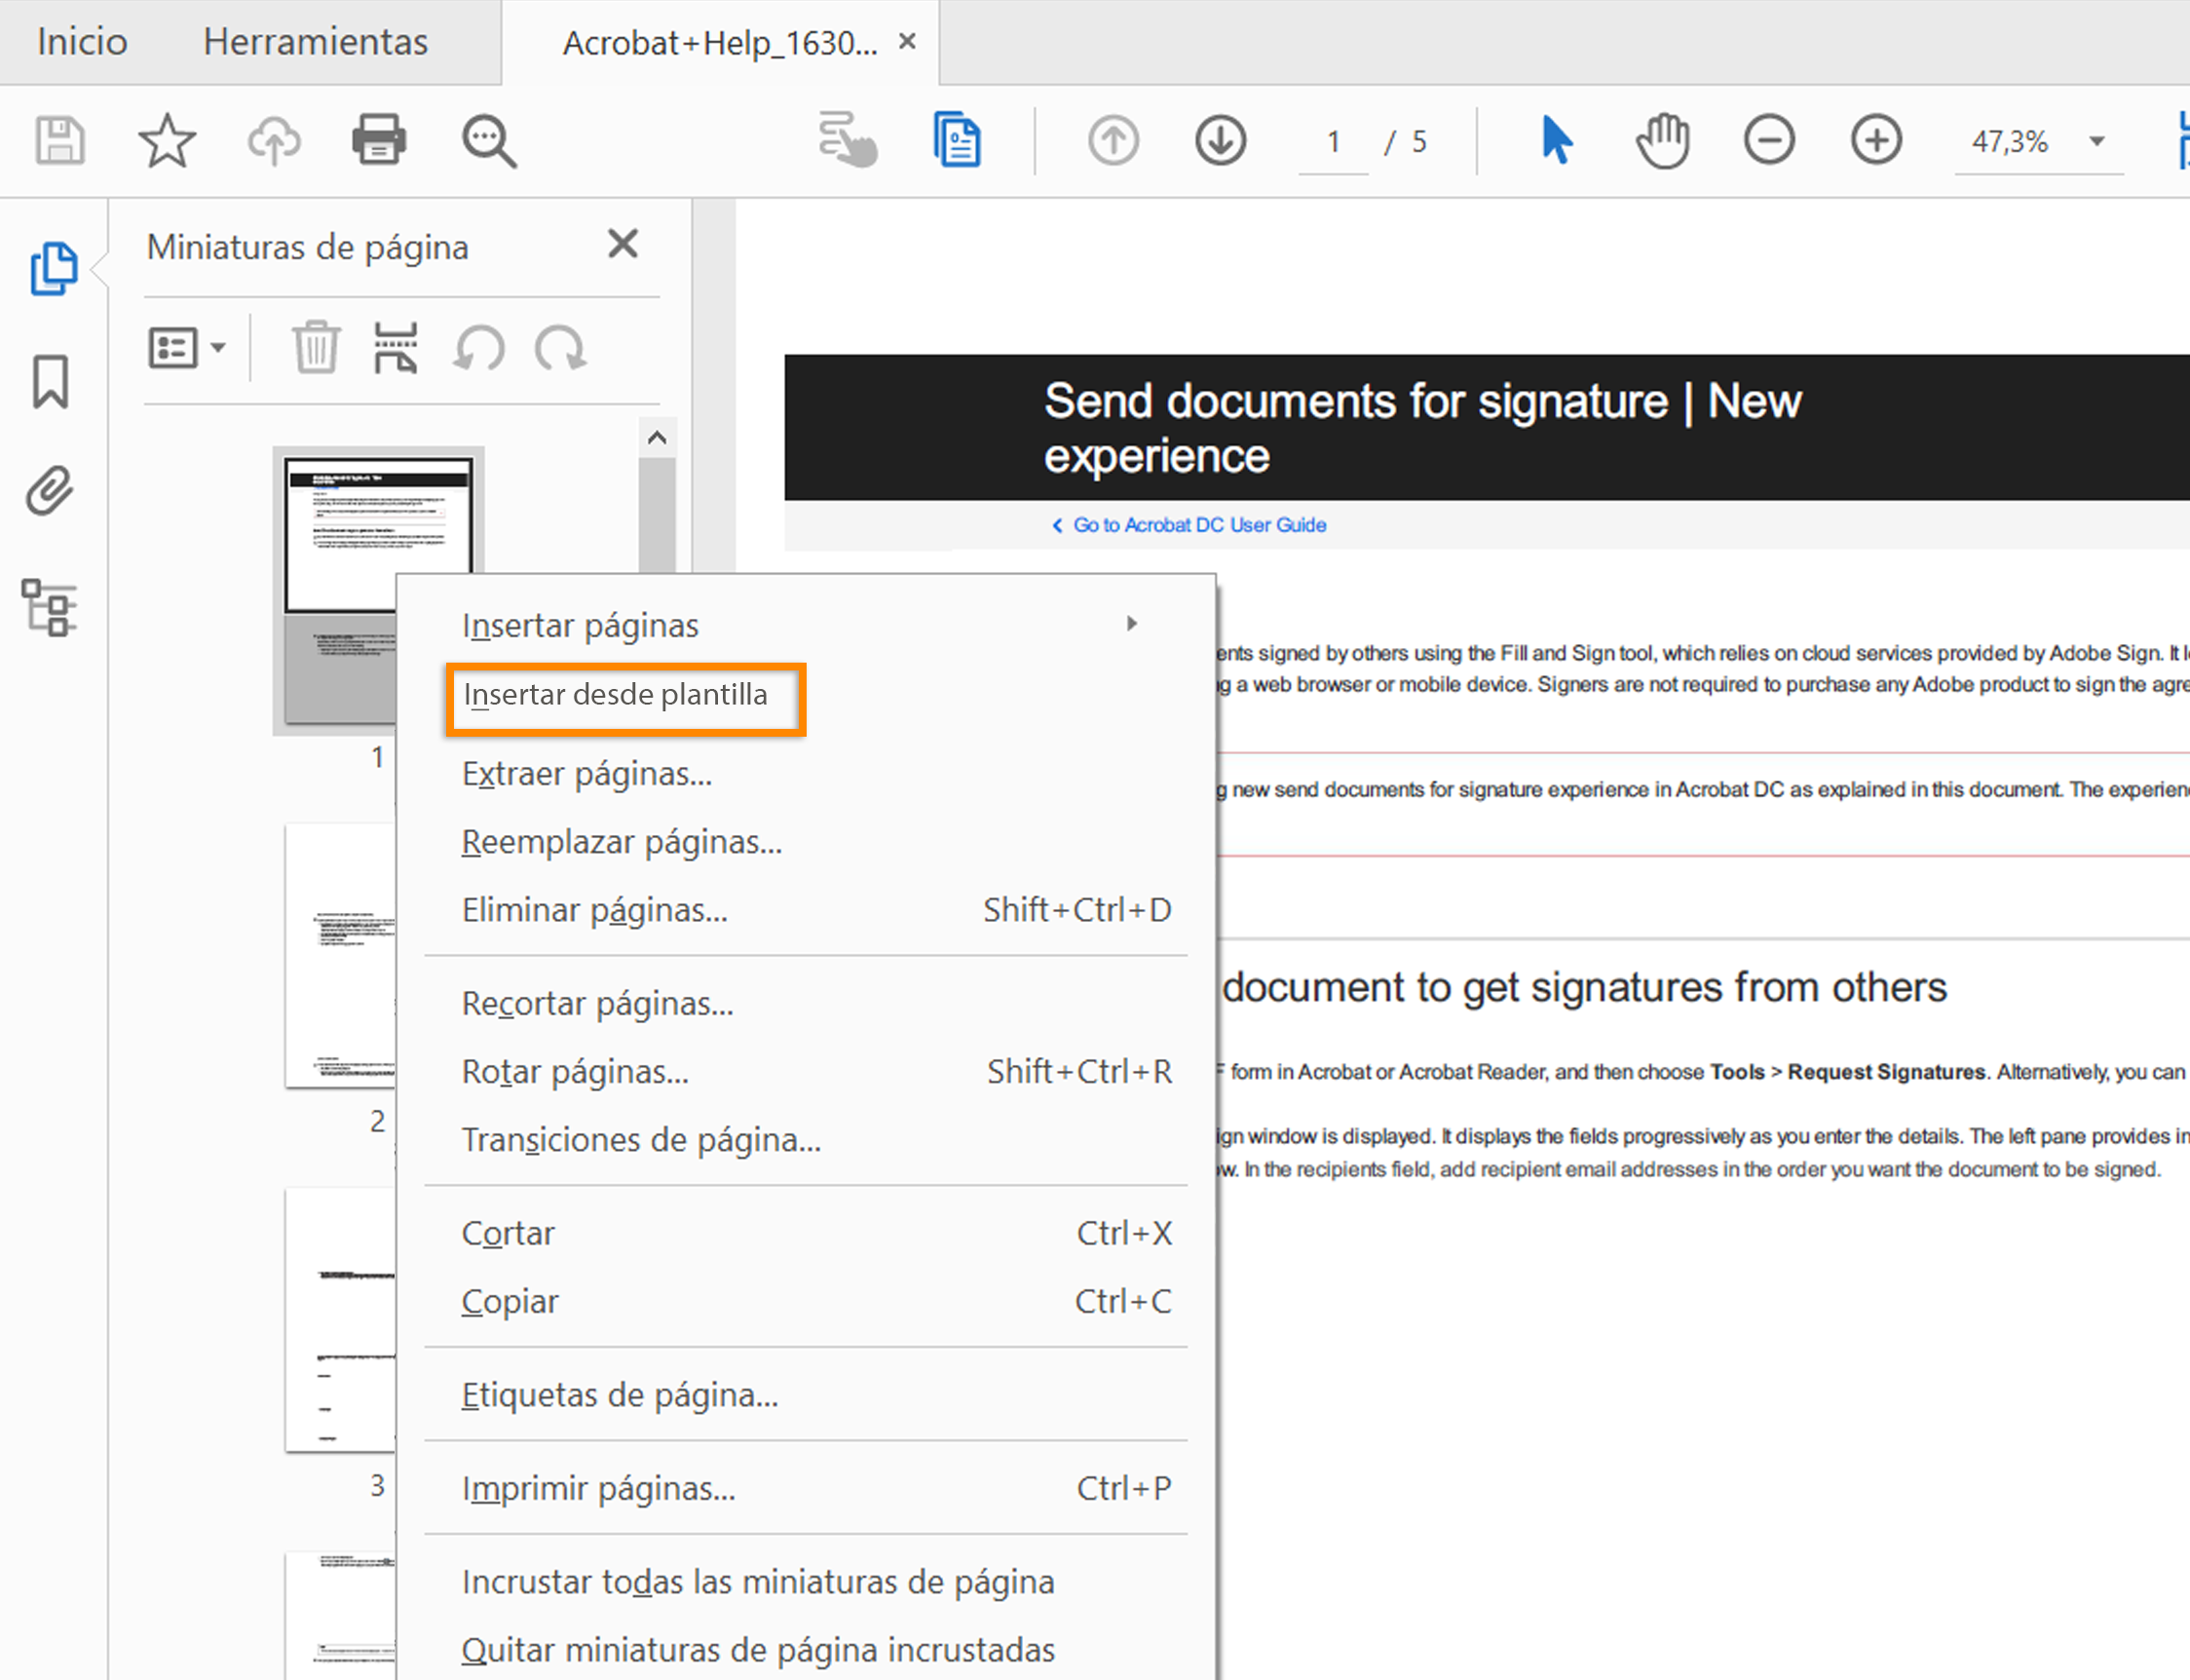Expand the zoom percentage dropdown
This screenshot has height=1680, width=2190.
[2097, 141]
